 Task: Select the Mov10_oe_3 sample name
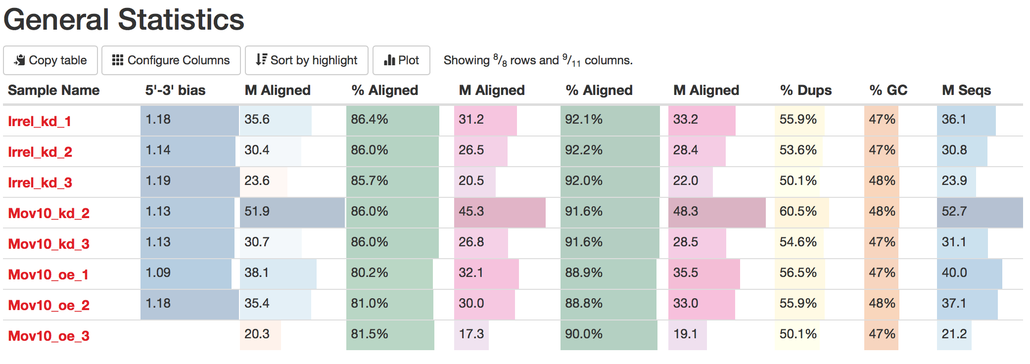49,336
